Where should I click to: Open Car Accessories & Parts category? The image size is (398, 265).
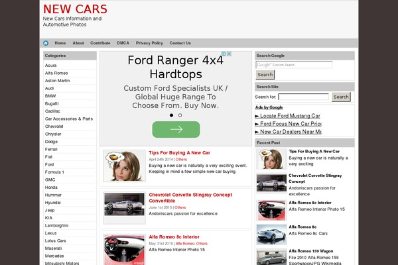[x=69, y=119]
